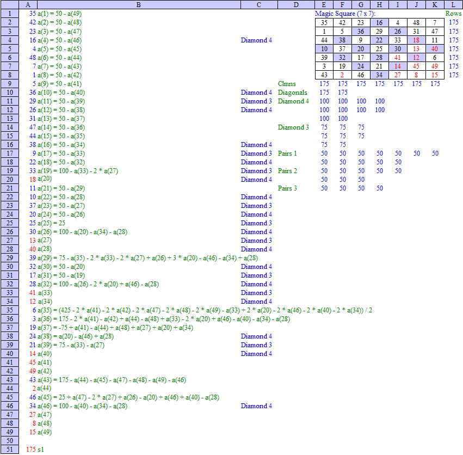Select formula cell starting 'a(37) = -75 + a(41)'
463x455 pixels.
(x=115, y=328)
